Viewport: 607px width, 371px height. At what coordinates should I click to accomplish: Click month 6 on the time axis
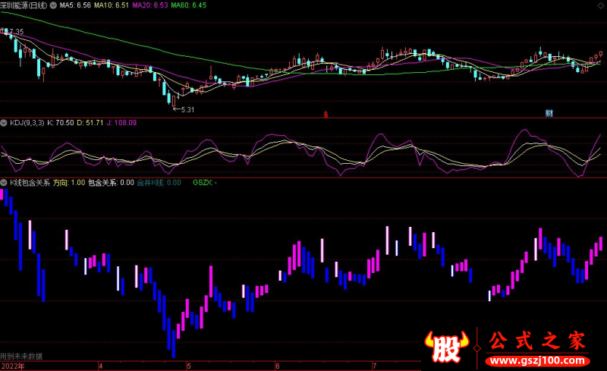tap(278, 366)
